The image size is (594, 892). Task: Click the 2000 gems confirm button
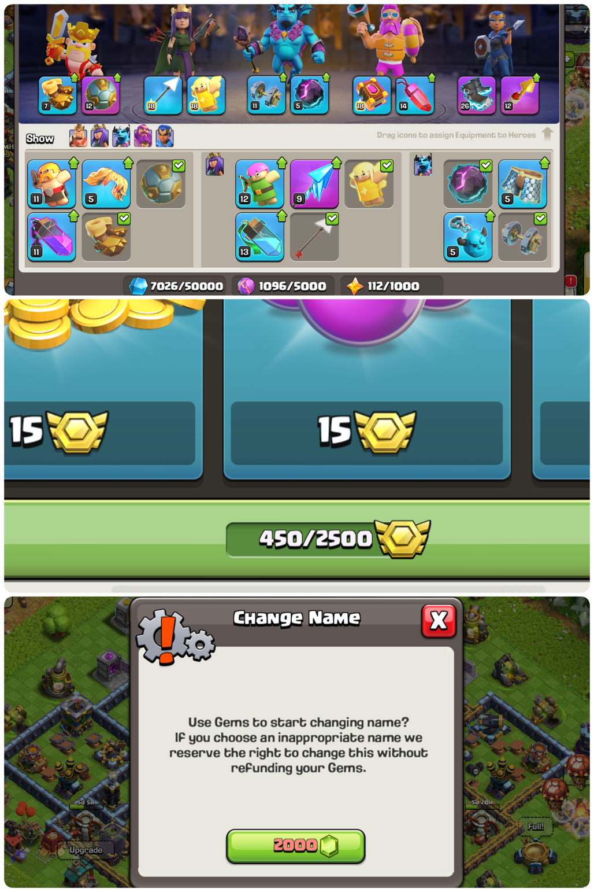(295, 846)
